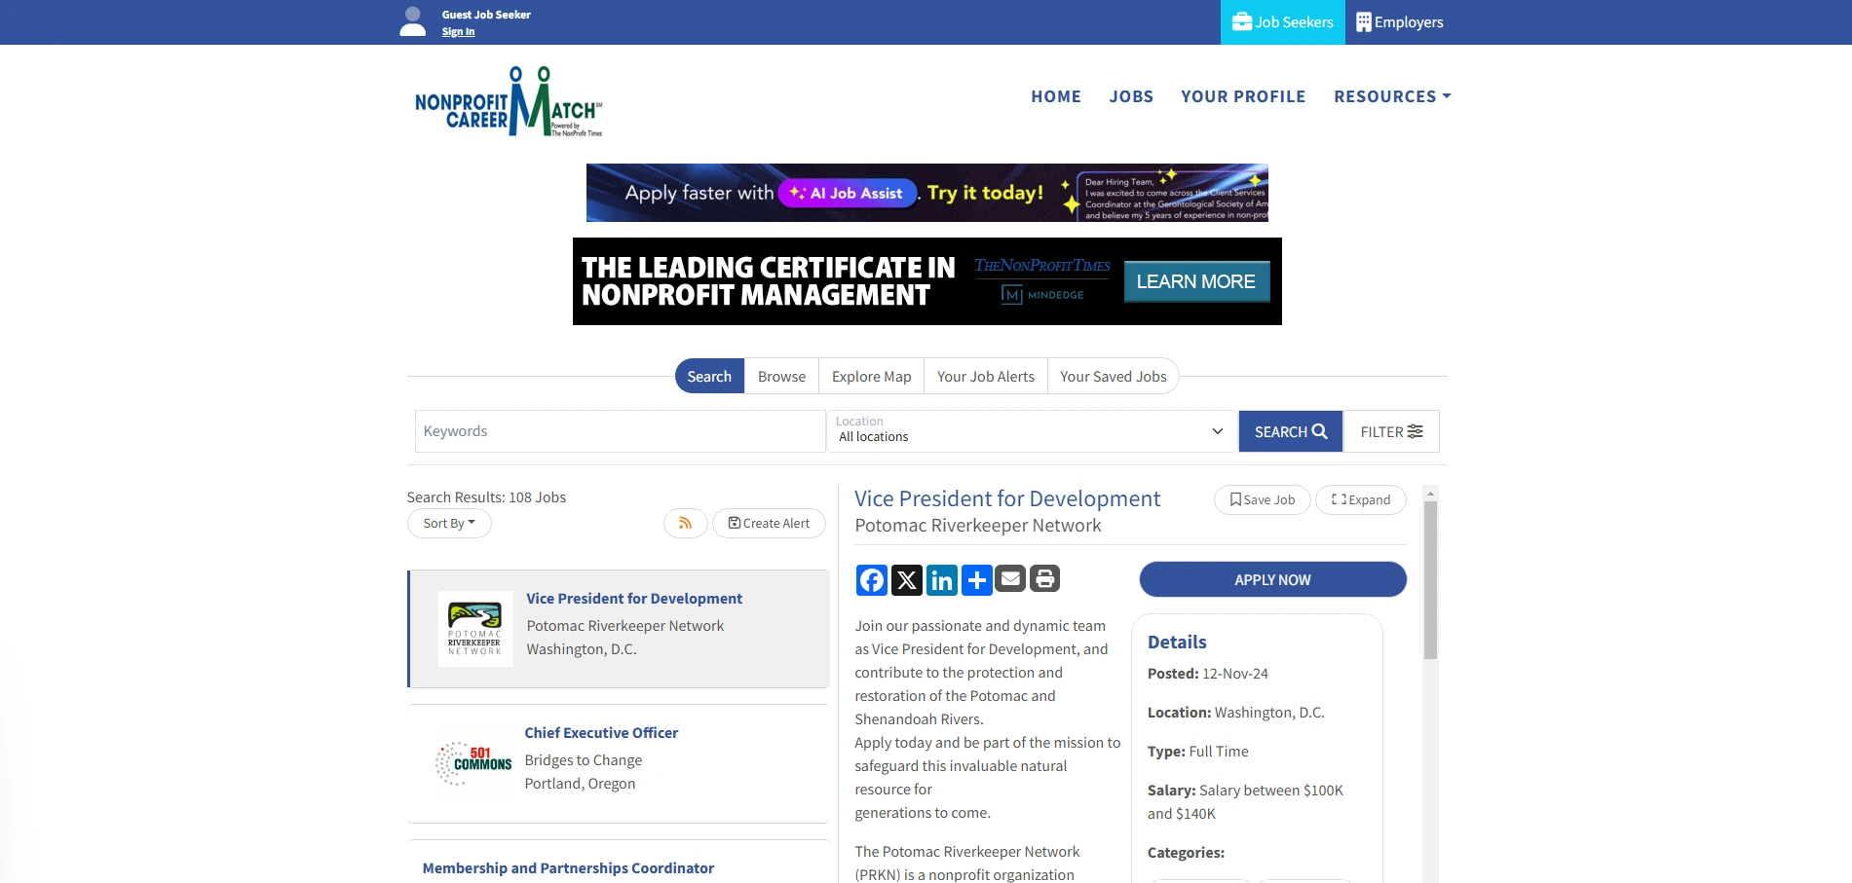Open Chief Executive Officer job listing
The image size is (1852, 883).
(x=601, y=733)
